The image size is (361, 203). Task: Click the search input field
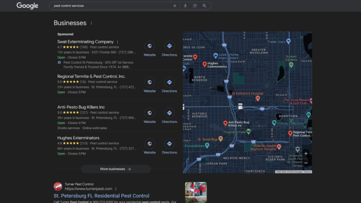click(112, 6)
